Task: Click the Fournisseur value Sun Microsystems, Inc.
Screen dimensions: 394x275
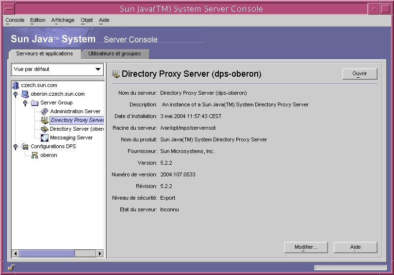Action: tap(187, 151)
